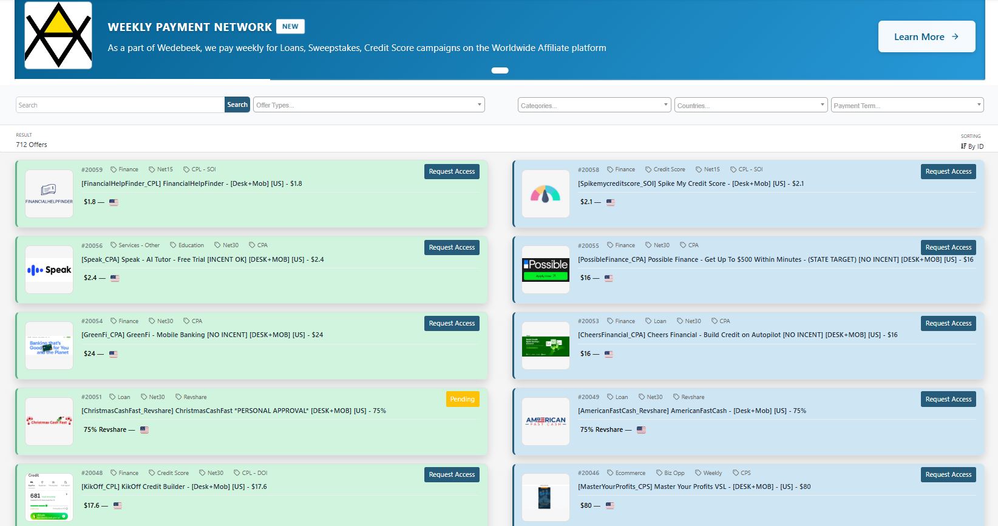The image size is (998, 526).
Task: Request access for FinancialHelpFinder offer
Action: 452,171
